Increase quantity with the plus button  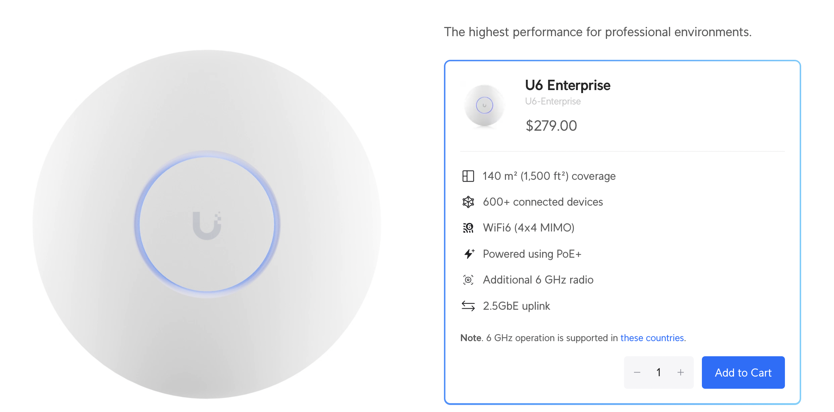pos(680,372)
